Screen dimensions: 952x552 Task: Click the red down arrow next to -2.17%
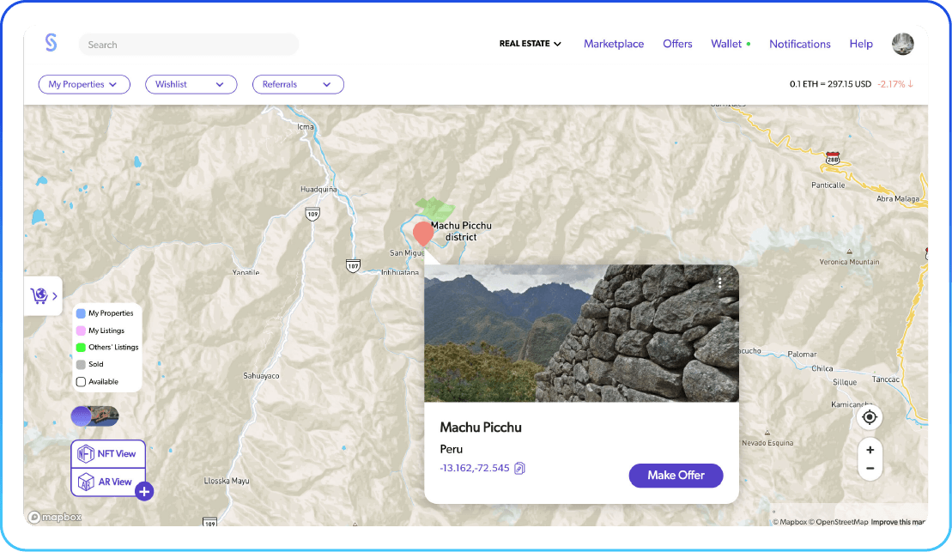click(911, 84)
